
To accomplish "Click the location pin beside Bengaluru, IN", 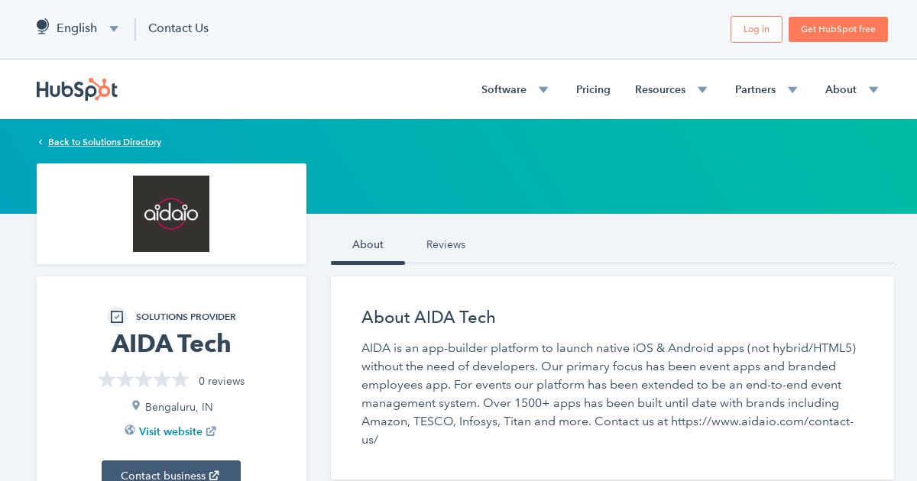I will tap(136, 406).
